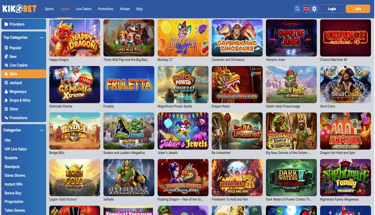Screen dimensions: 375x215
Task: Click the Jackpot category icon
Action: 6,82
